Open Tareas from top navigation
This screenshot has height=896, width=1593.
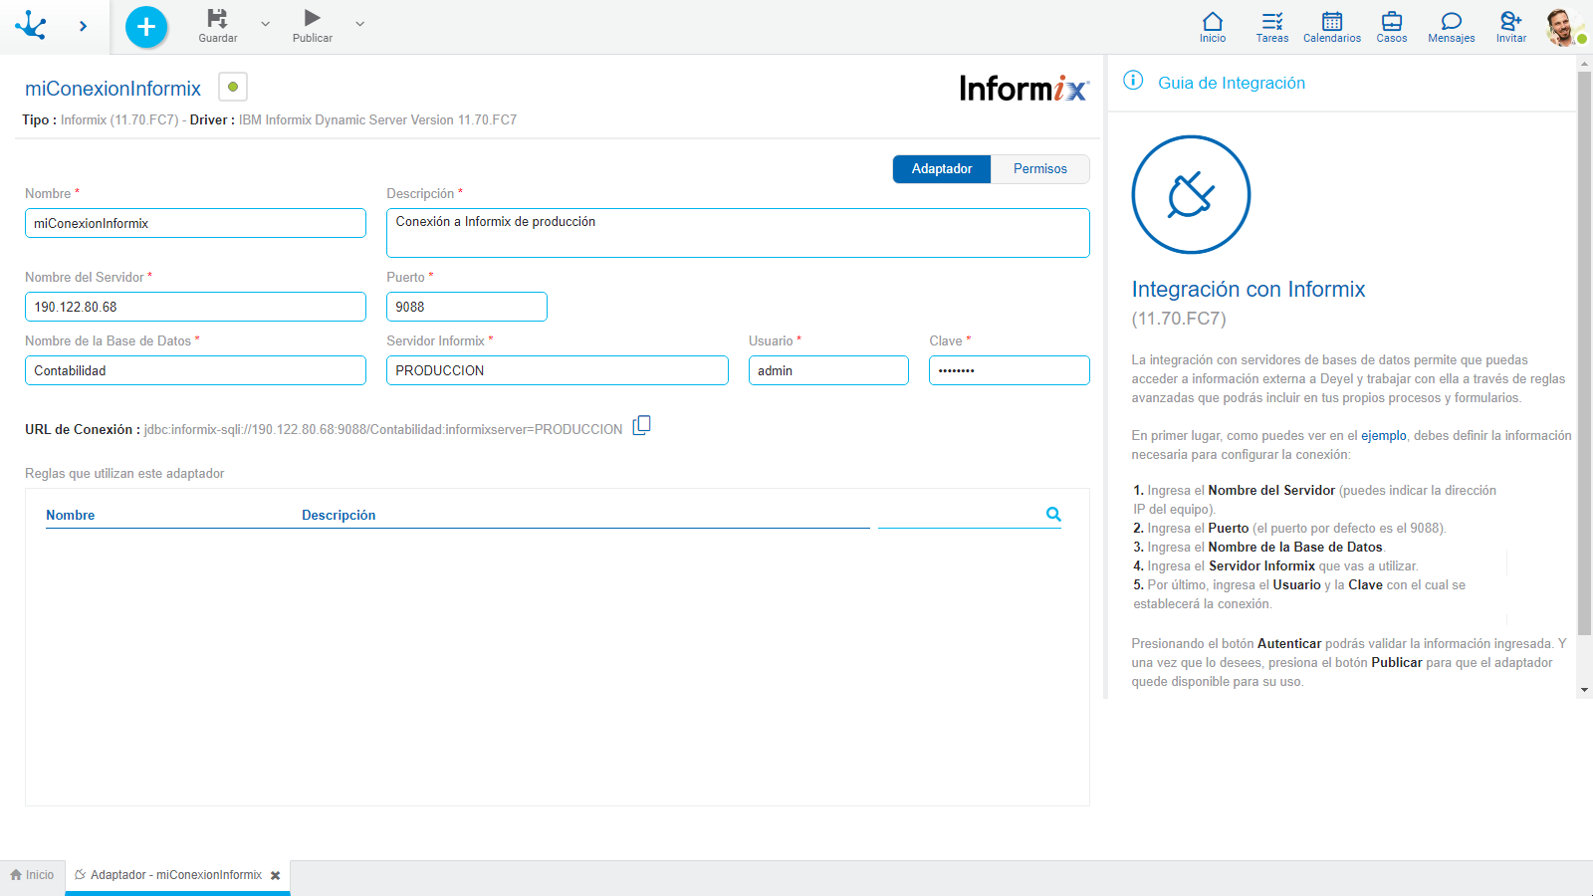pos(1271,27)
